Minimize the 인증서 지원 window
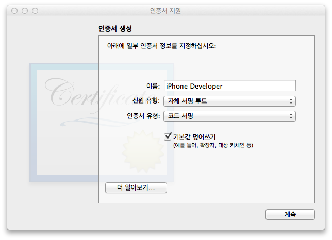 25,11
